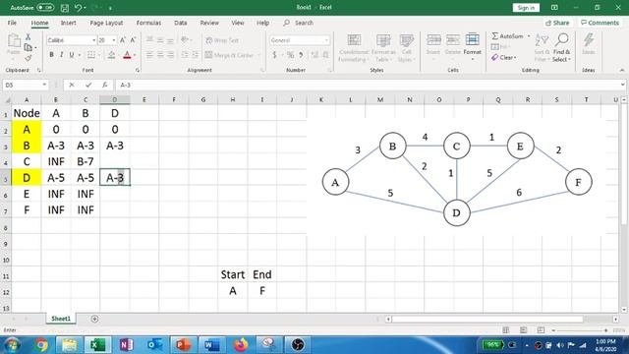Open Chrome from the taskbar
Image resolution: width=629 pixels, height=354 pixels.
pos(41,345)
